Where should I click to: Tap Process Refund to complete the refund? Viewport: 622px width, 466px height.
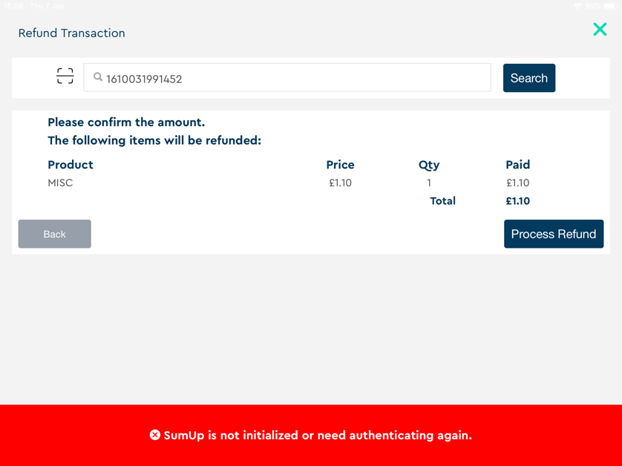point(554,234)
